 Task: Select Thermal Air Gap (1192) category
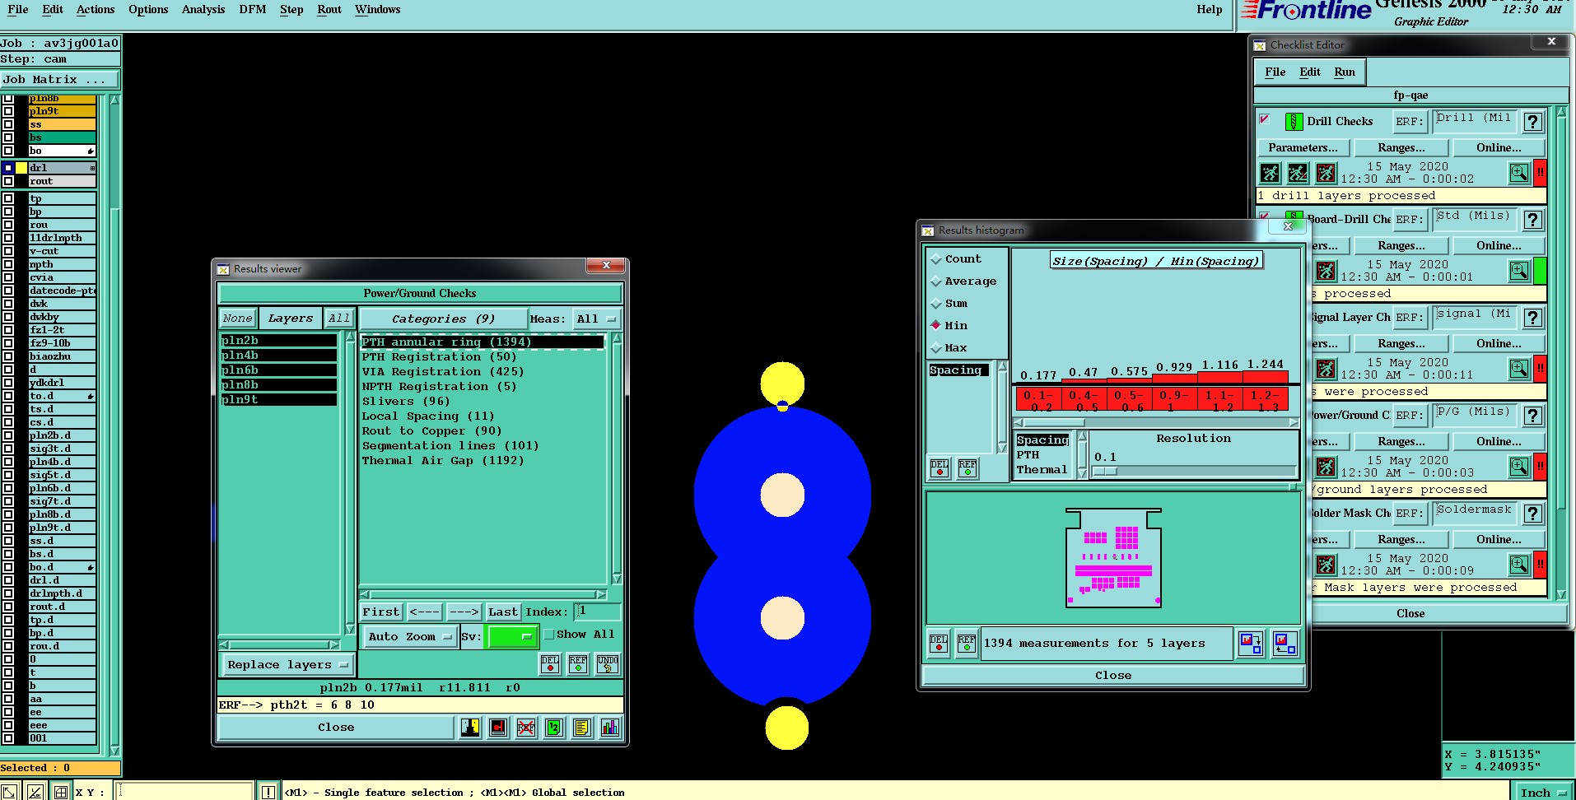443,461
